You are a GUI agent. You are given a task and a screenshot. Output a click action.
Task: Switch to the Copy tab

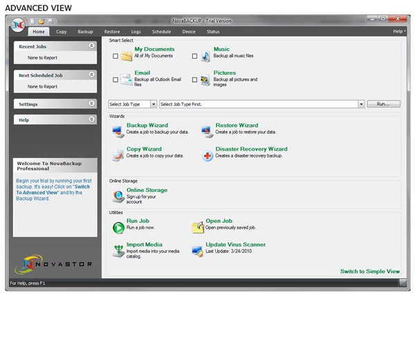point(61,32)
